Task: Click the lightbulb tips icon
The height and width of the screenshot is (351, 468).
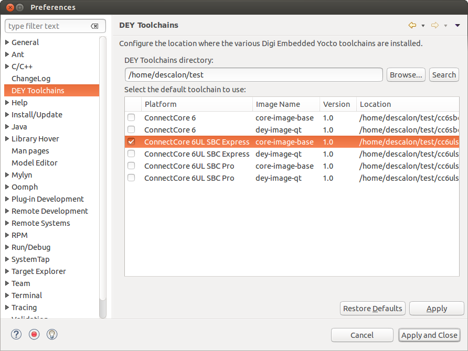Action: click(52, 334)
